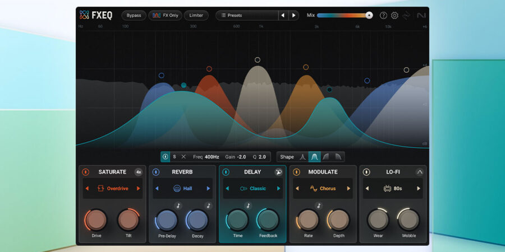Toggle the Bypass button
The width and height of the screenshot is (505, 252).
(x=134, y=16)
